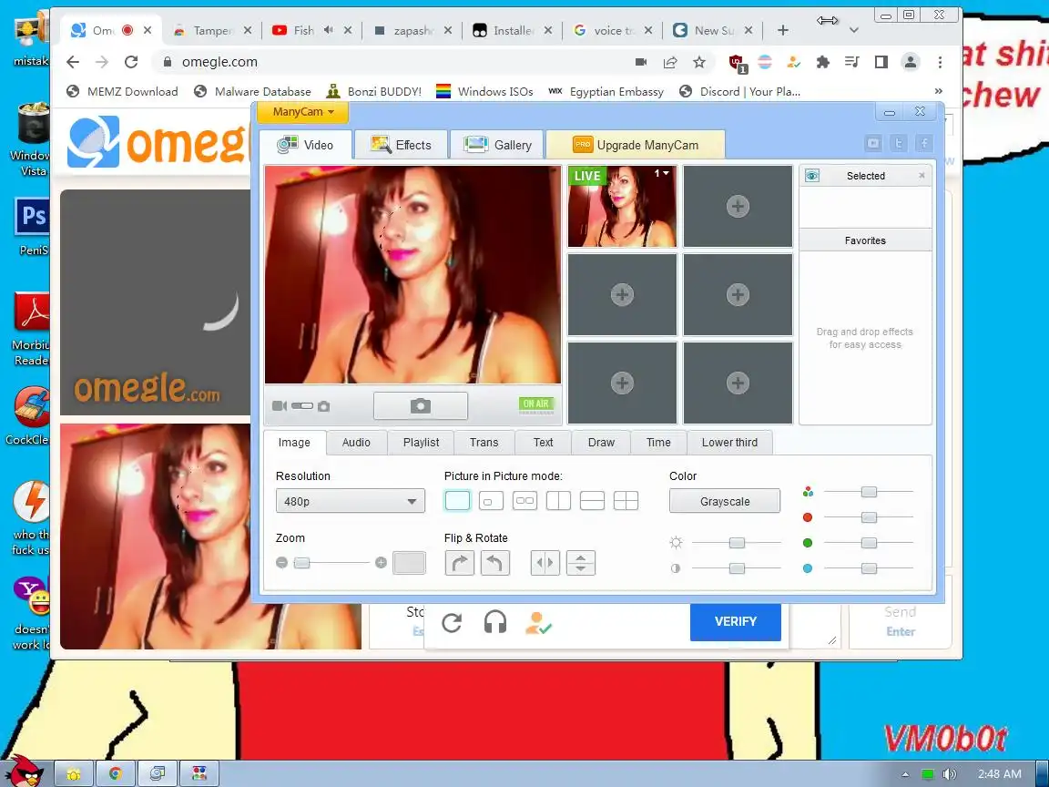This screenshot has width=1049, height=787.
Task: Open ManyCam Twitter share icon
Action: click(x=899, y=143)
